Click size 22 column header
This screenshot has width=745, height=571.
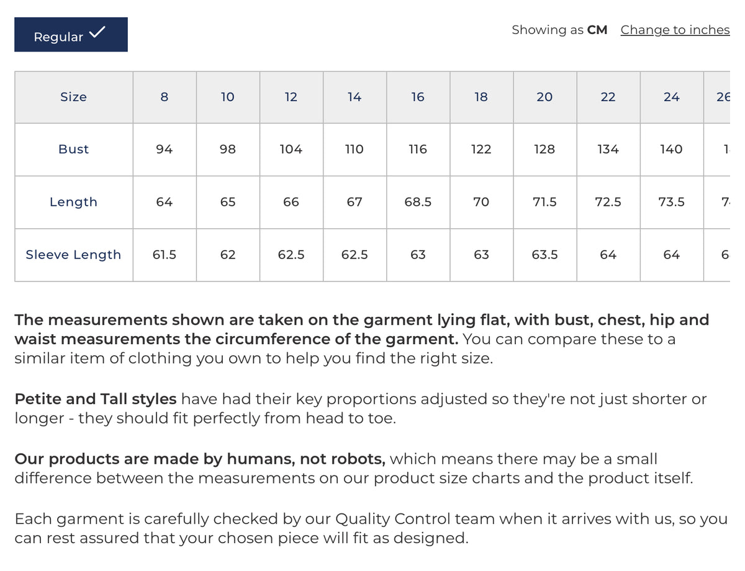click(608, 97)
